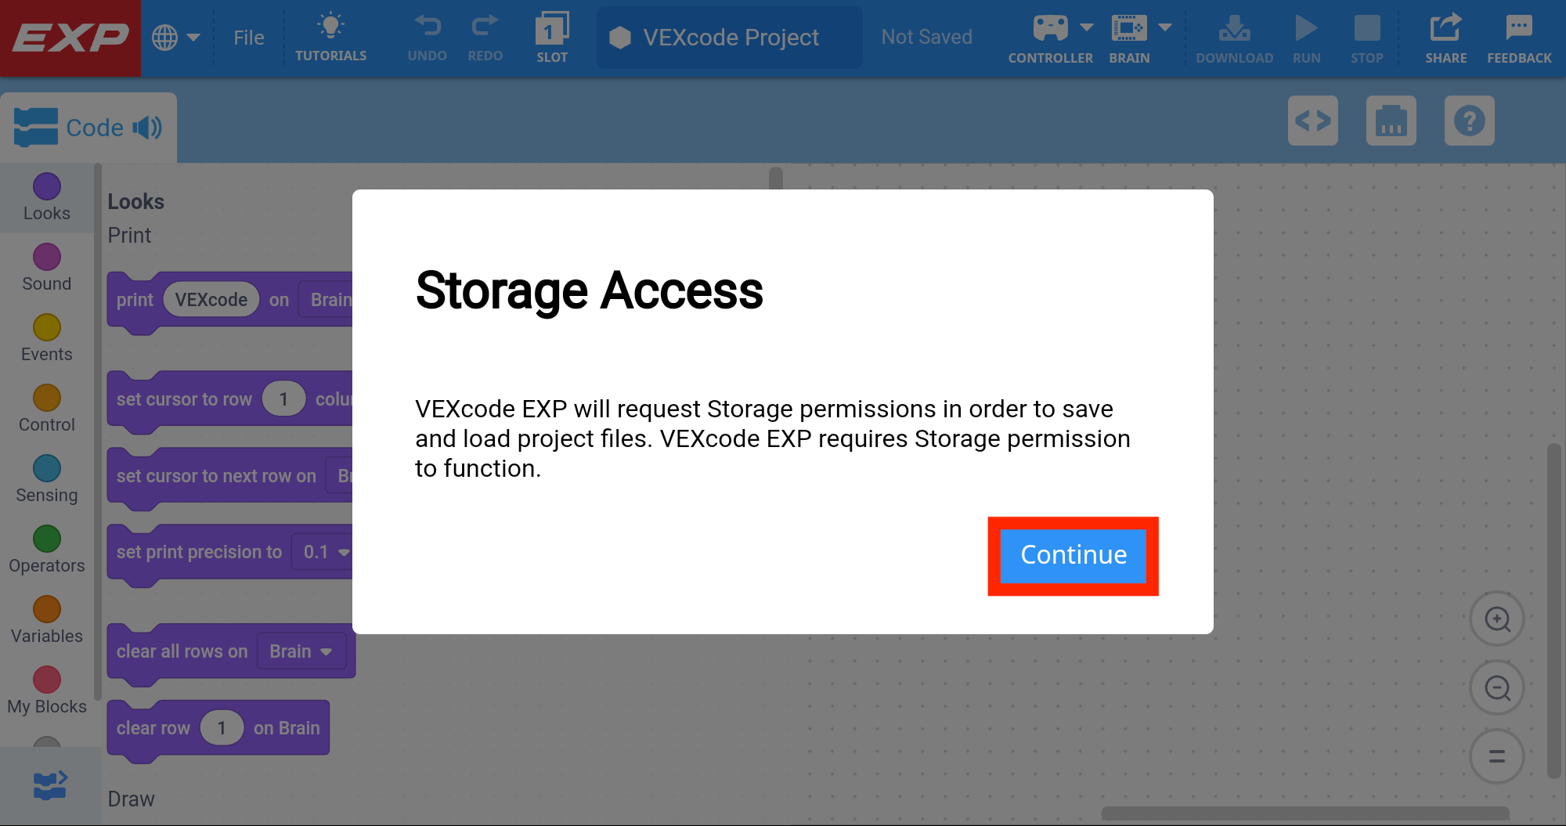Expand the Controller status dropdown arrow
Screen dimensions: 1566x826
tap(1087, 27)
